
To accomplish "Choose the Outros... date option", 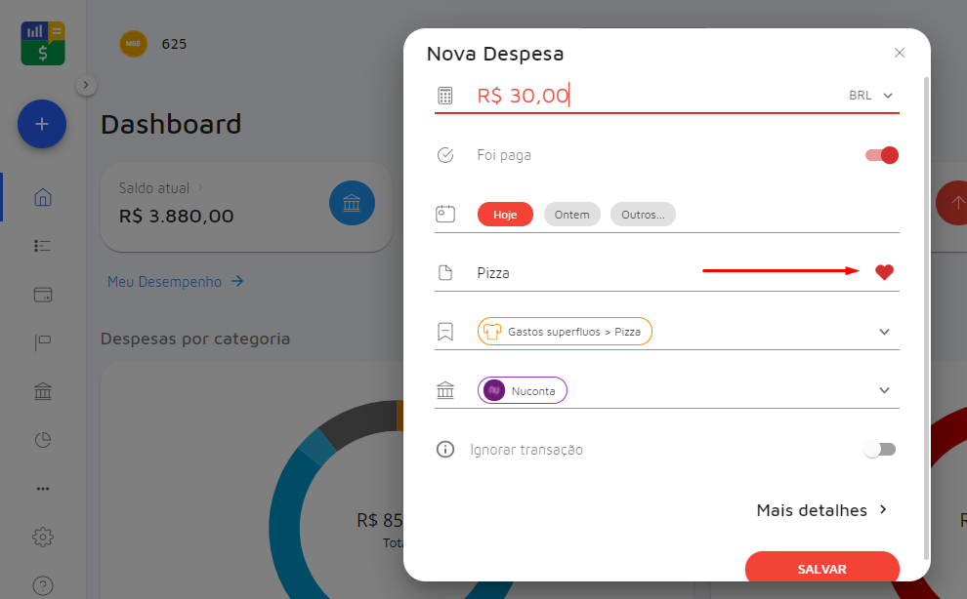I will [643, 215].
